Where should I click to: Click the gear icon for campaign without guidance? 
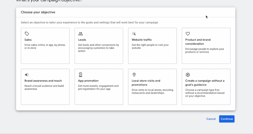(x=188, y=75)
